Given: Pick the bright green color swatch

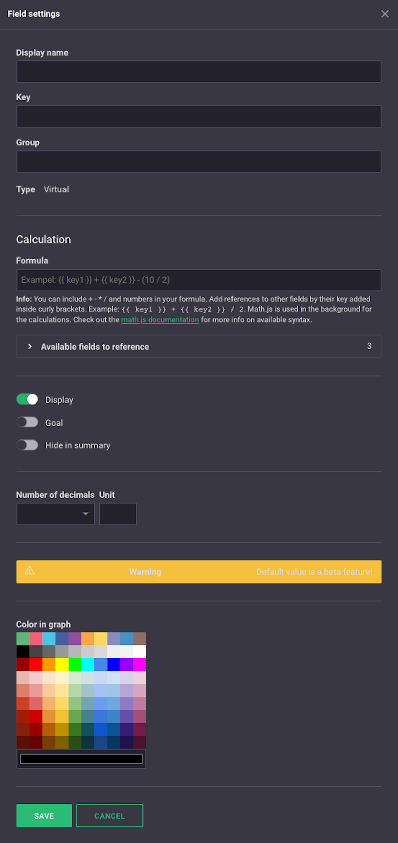Looking at the screenshot, I should pos(75,665).
